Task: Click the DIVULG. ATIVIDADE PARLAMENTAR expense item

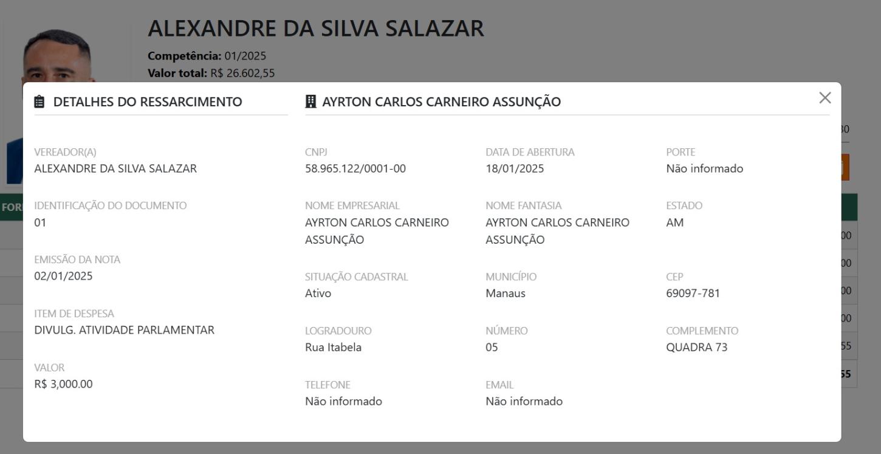Action: 124,330
